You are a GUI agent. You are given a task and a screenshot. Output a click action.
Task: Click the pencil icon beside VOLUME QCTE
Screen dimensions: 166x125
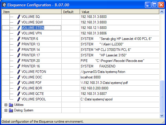pos(19,94)
